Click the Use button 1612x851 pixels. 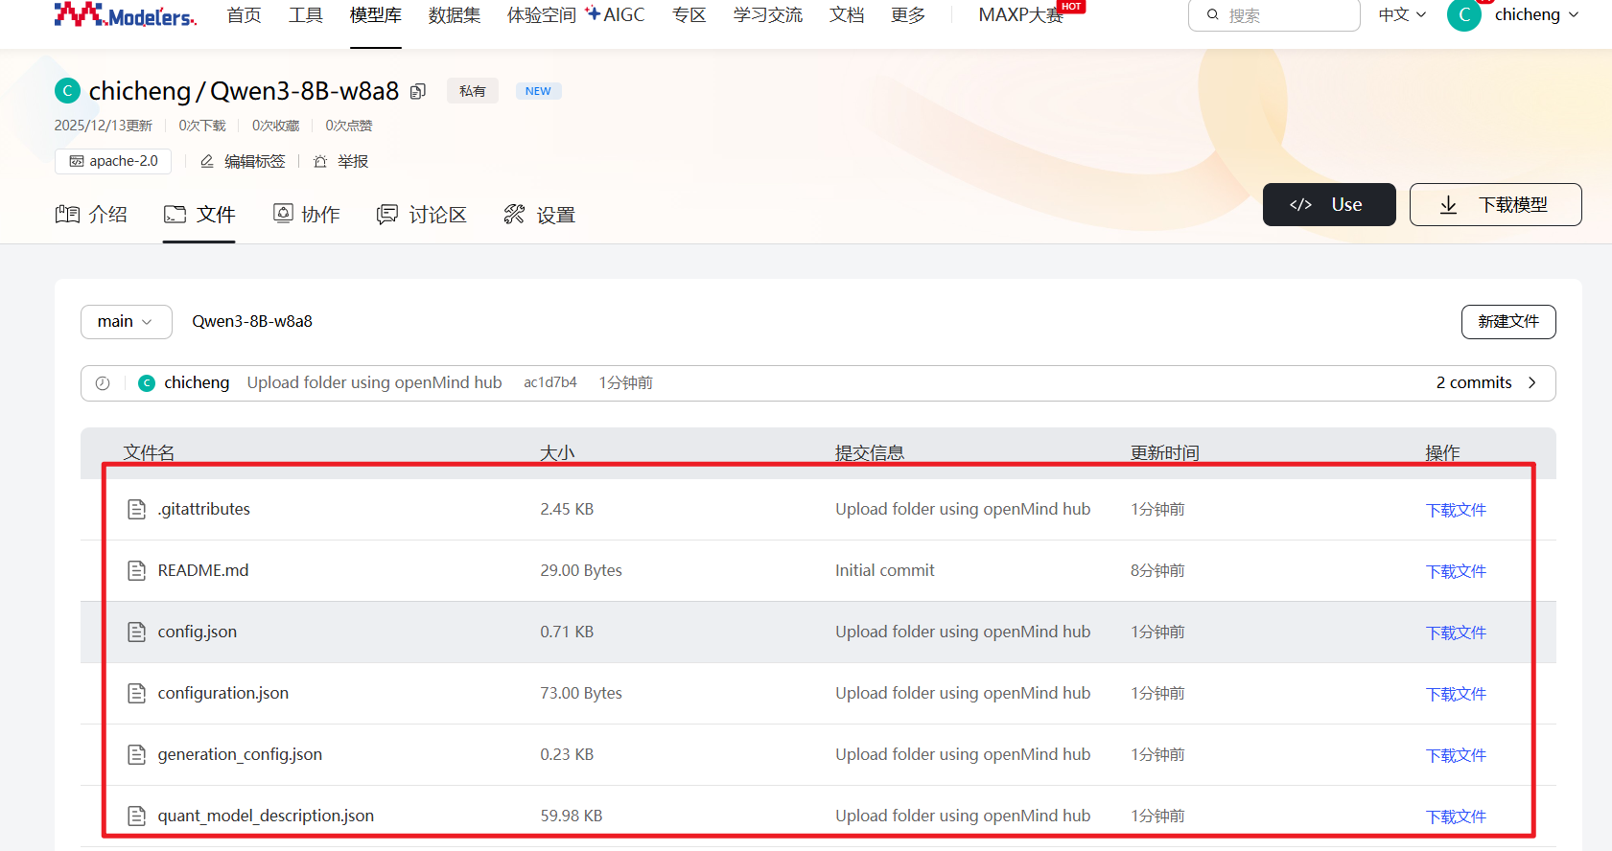(1329, 204)
